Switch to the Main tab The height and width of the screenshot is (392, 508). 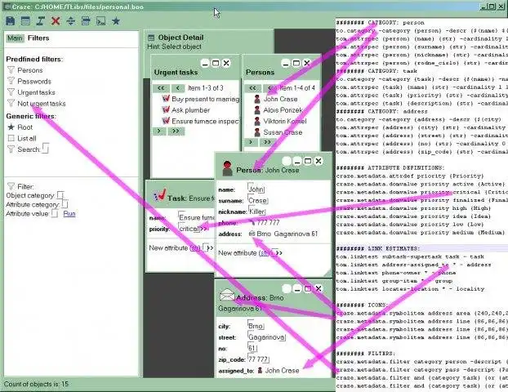pos(15,38)
